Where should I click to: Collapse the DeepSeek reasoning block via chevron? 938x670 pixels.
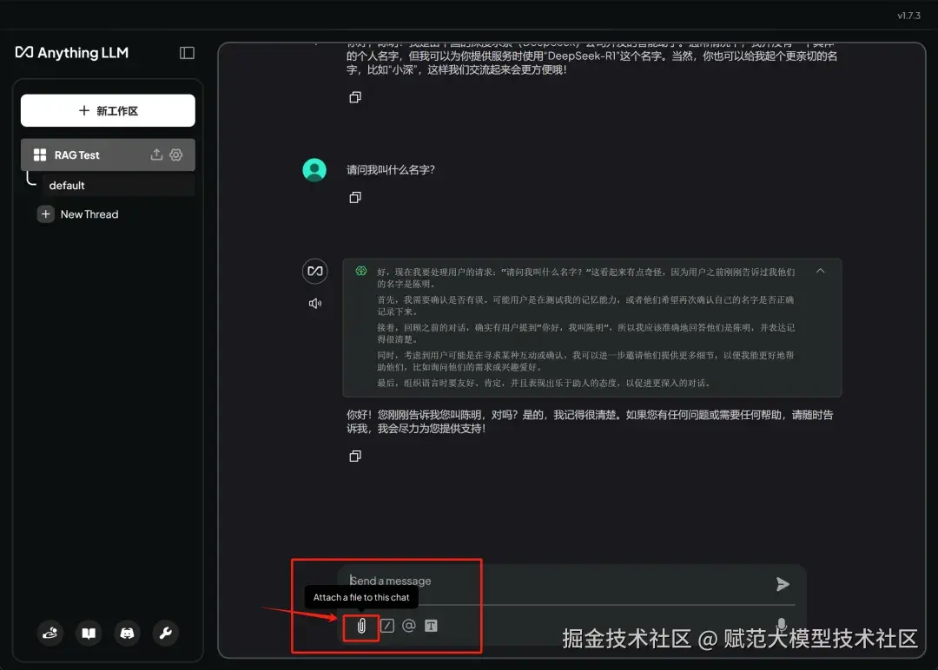(820, 271)
